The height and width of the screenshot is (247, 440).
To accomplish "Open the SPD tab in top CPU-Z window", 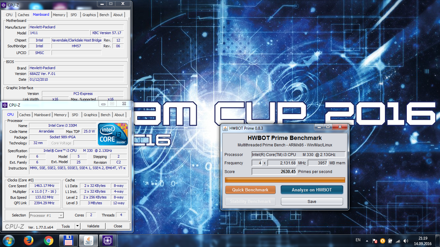I will click(74, 15).
